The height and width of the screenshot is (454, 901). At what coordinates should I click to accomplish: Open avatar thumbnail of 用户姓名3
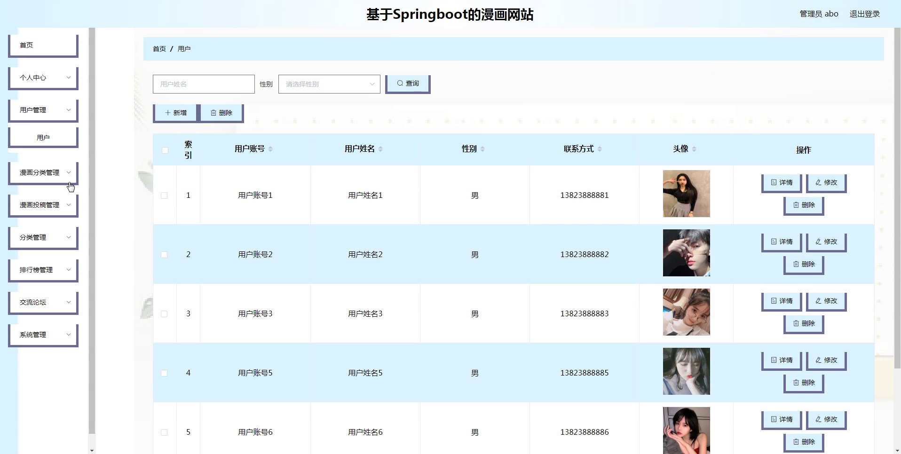click(686, 312)
